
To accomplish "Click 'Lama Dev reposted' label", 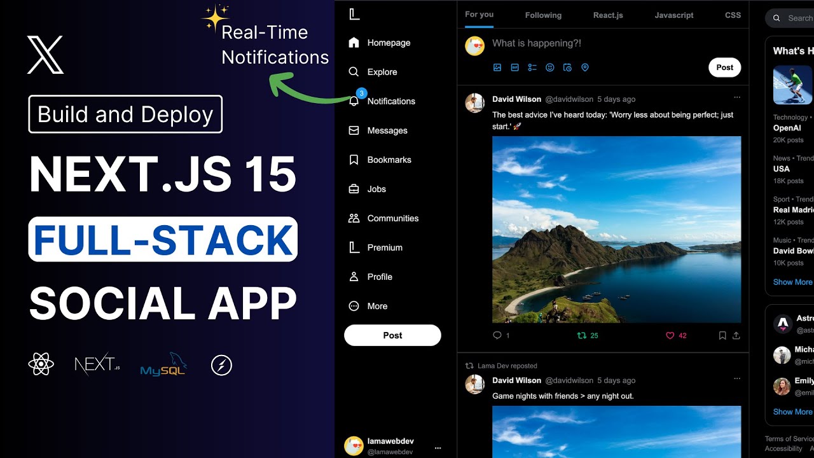I will click(x=507, y=366).
